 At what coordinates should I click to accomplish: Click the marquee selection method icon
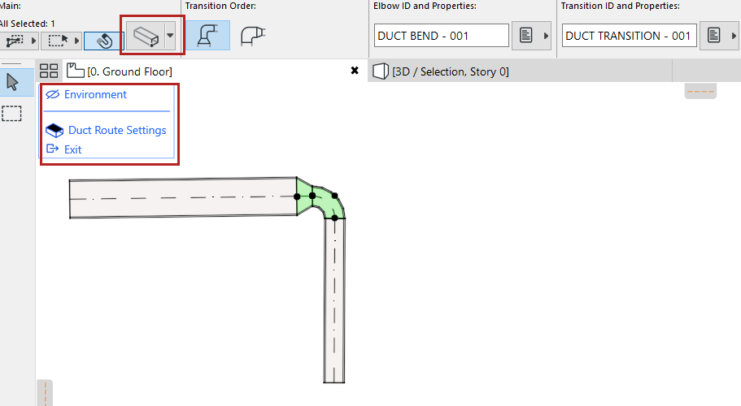(x=58, y=41)
